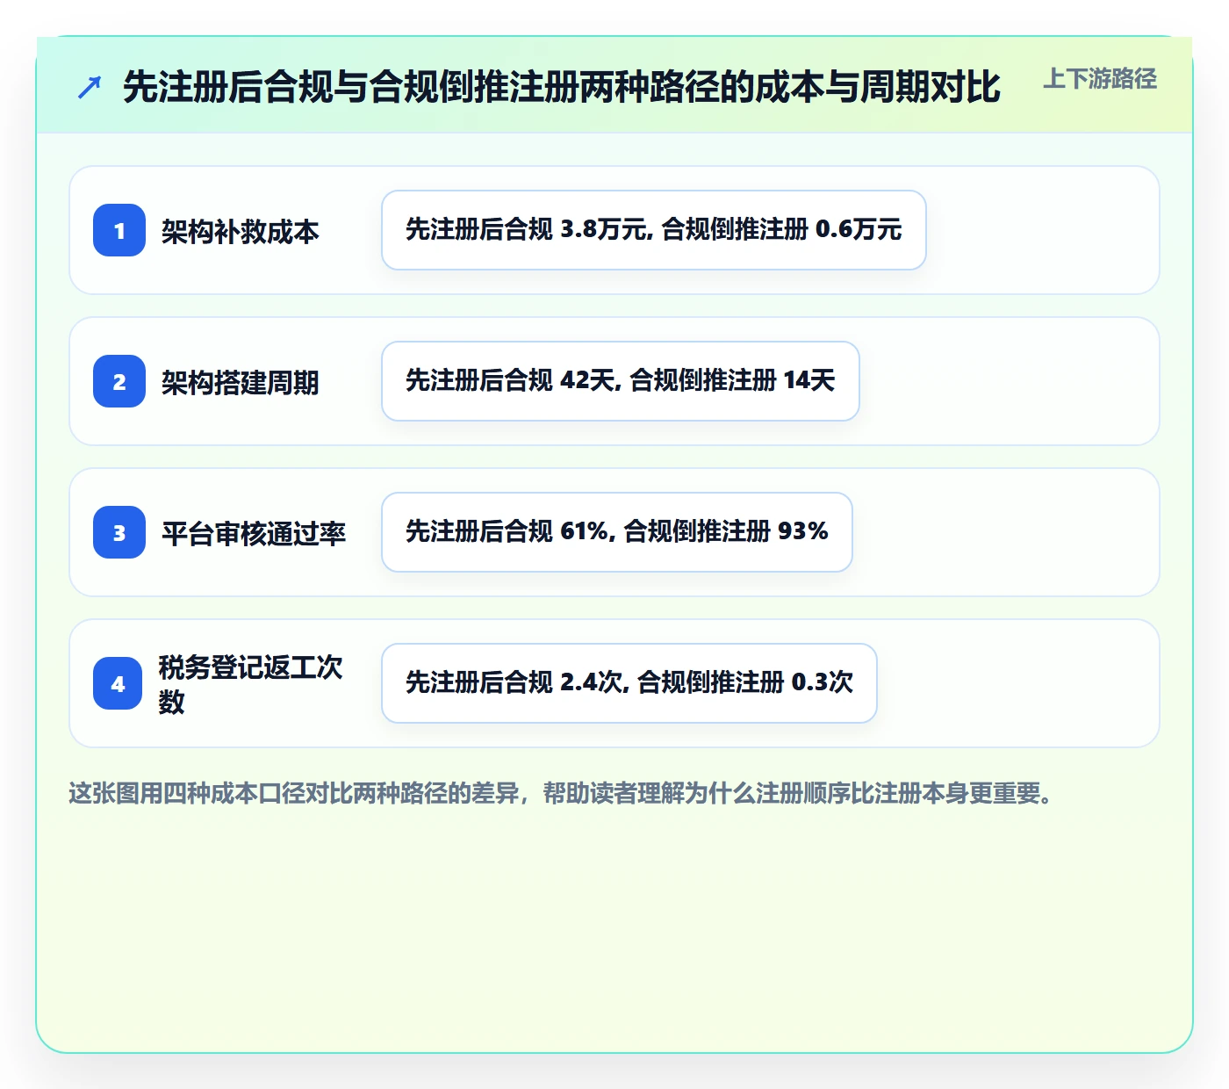Click the value box showing 61% and 93%
This screenshot has height=1089, width=1229.
[617, 532]
